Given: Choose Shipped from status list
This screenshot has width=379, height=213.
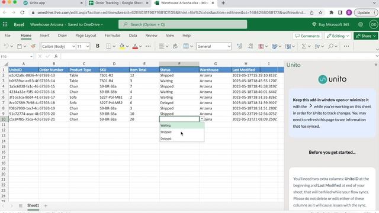Looking at the screenshot, I should coord(182,132).
